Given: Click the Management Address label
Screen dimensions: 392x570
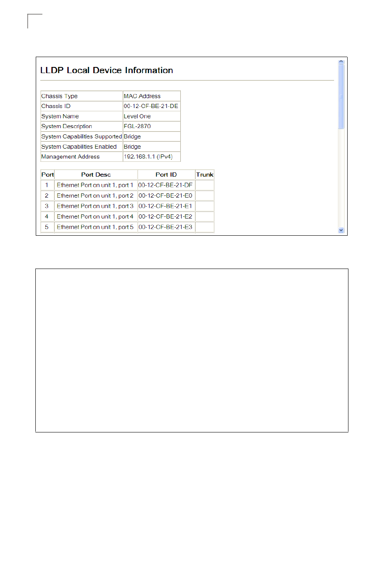Looking at the screenshot, I should 71,156.
